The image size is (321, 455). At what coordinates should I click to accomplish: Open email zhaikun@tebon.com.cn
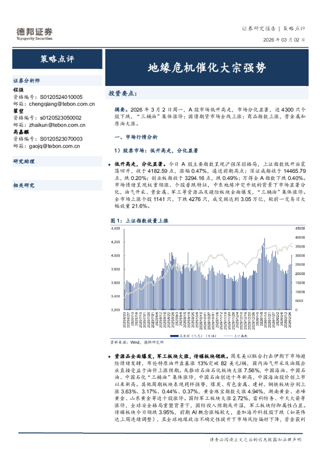[x=57, y=125]
